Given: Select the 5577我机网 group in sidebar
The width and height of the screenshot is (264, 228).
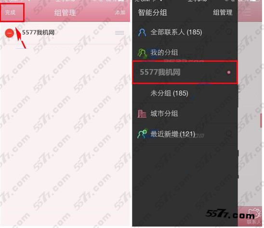Looking at the screenshot, I should point(185,72).
